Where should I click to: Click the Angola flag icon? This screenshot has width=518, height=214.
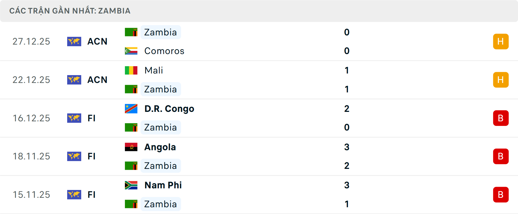point(131,147)
